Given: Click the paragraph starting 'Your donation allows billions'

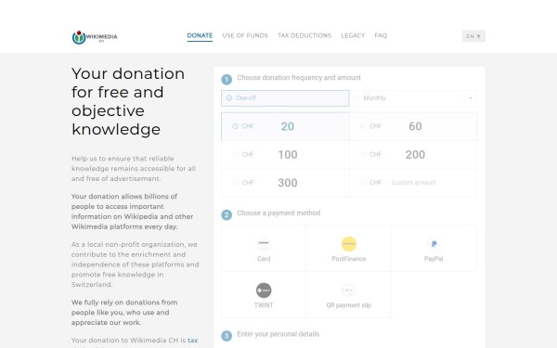Looking at the screenshot, I should coord(132,212).
